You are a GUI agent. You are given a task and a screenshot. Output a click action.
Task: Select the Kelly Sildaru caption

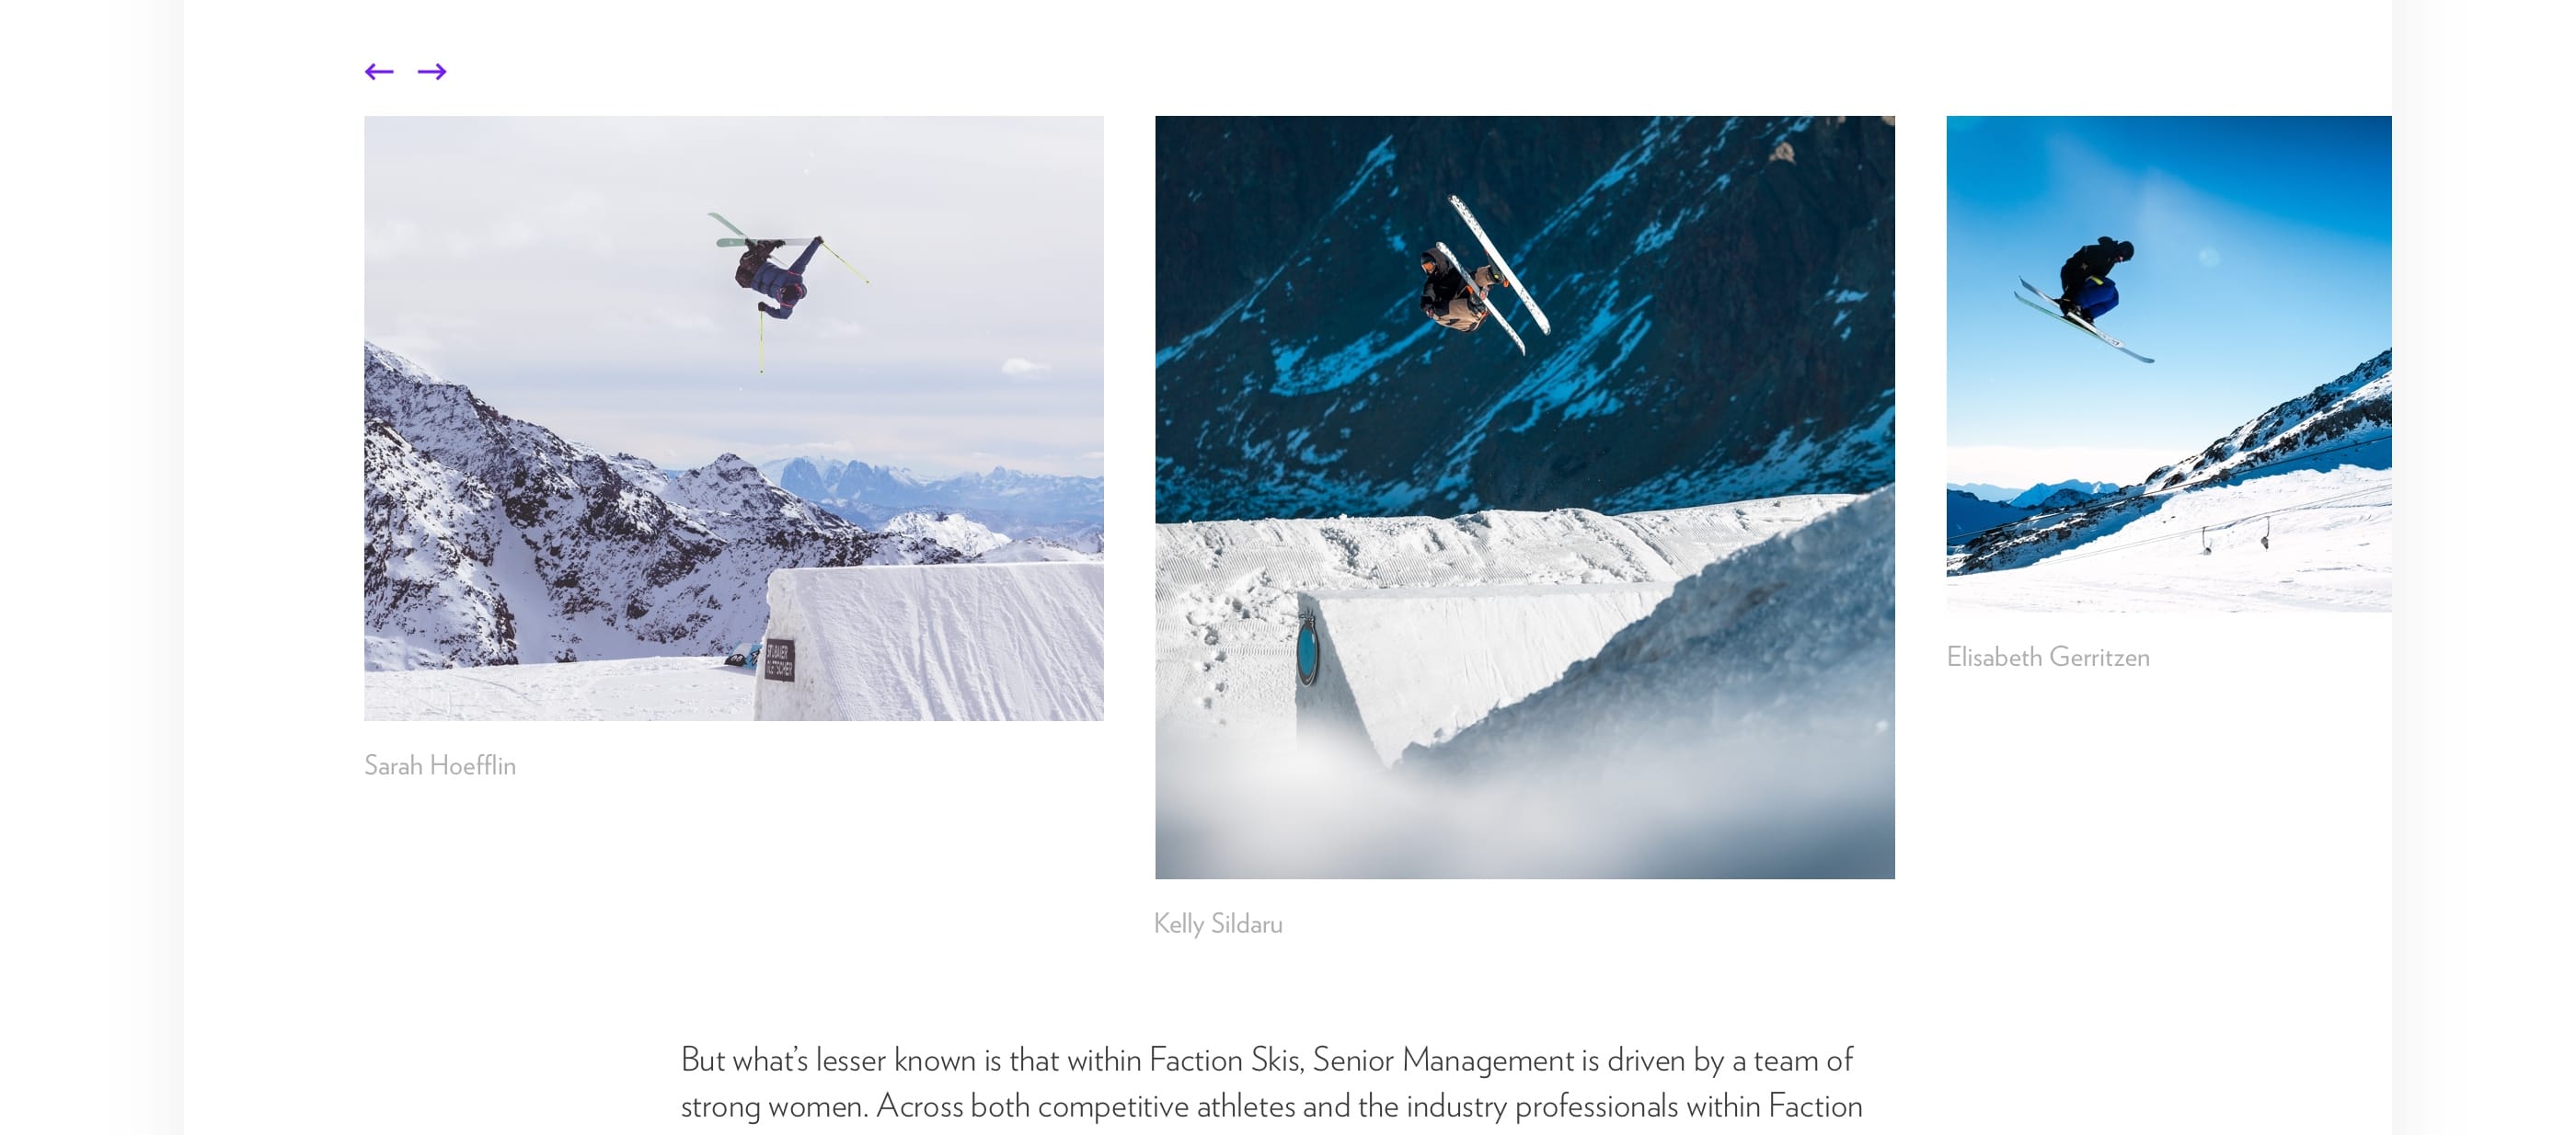1218,923
